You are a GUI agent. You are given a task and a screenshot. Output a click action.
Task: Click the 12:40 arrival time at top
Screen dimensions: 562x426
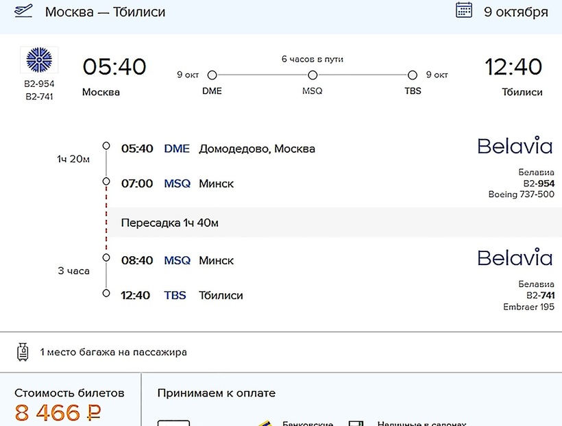513,66
